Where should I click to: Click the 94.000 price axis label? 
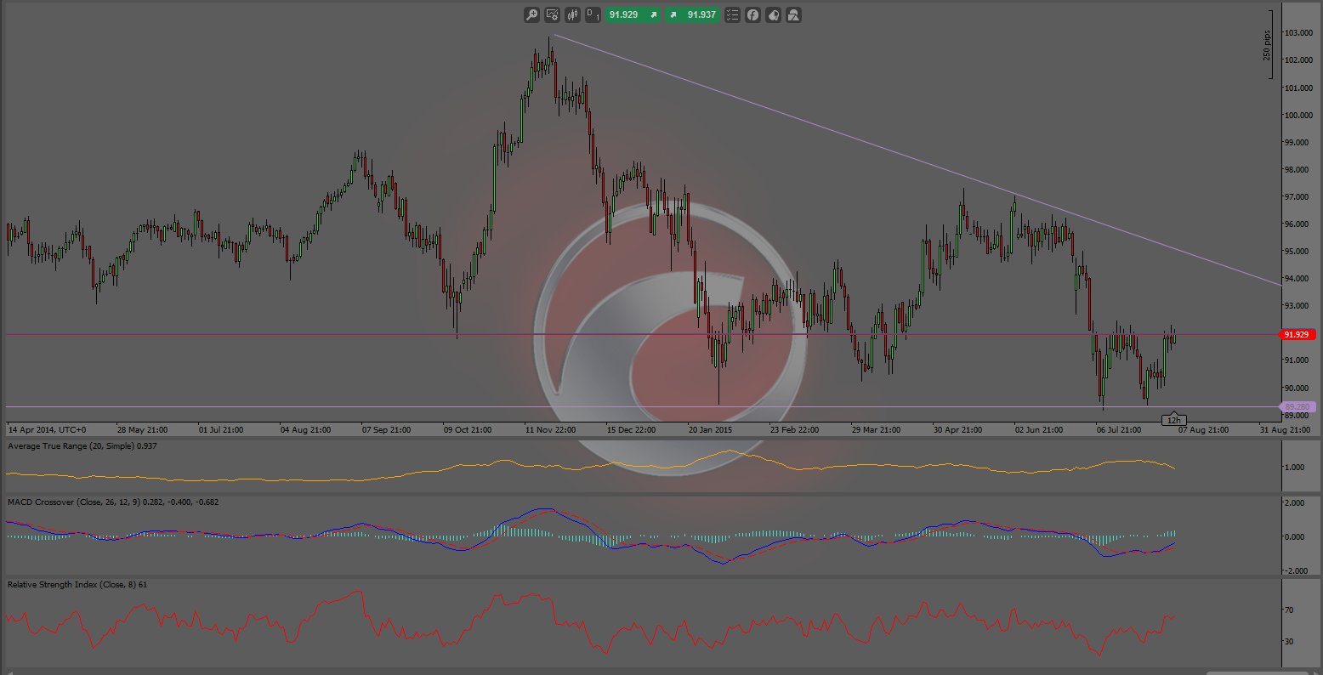tap(1298, 279)
